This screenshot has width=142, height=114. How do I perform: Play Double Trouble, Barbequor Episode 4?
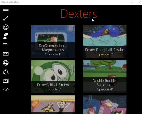tap(105, 77)
